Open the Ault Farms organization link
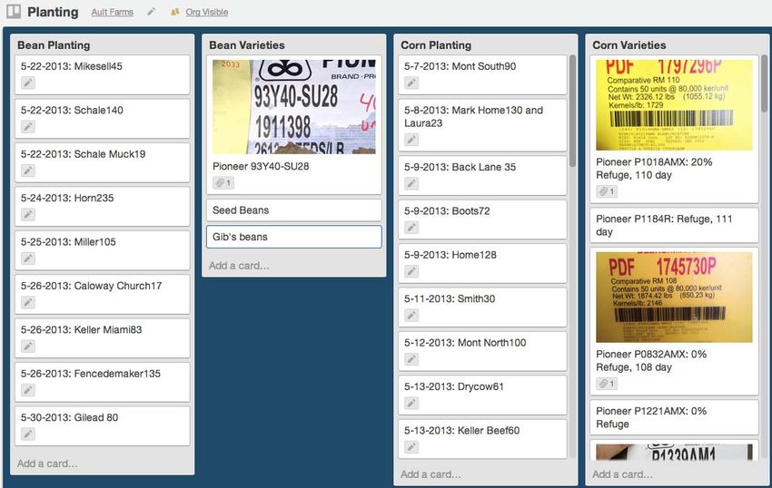The width and height of the screenshot is (772, 488). click(x=113, y=12)
